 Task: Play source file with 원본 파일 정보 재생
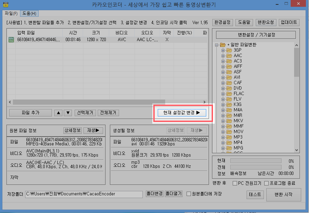pyautogui.click(x=93, y=130)
